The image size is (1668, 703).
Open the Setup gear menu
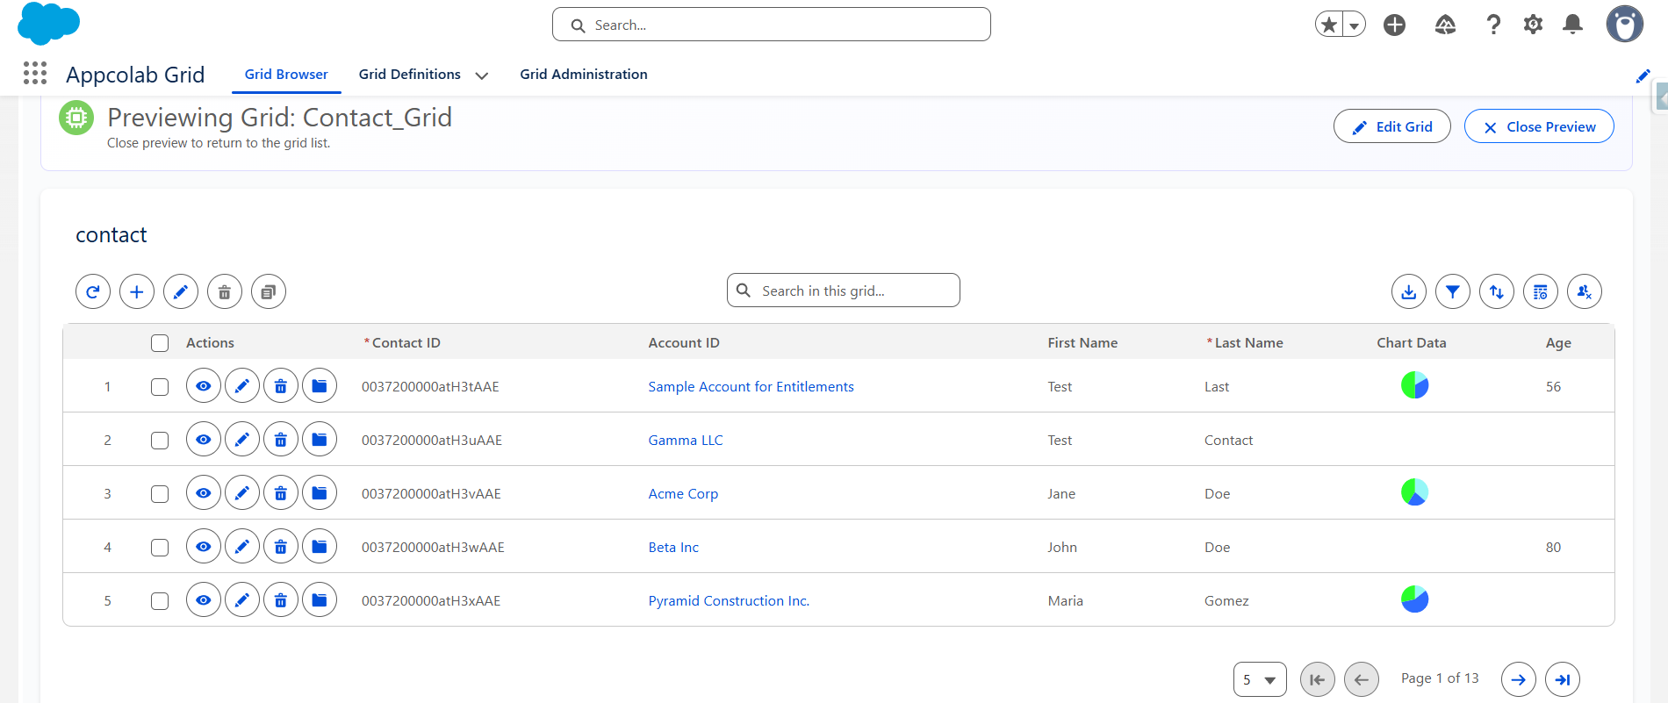pyautogui.click(x=1533, y=25)
